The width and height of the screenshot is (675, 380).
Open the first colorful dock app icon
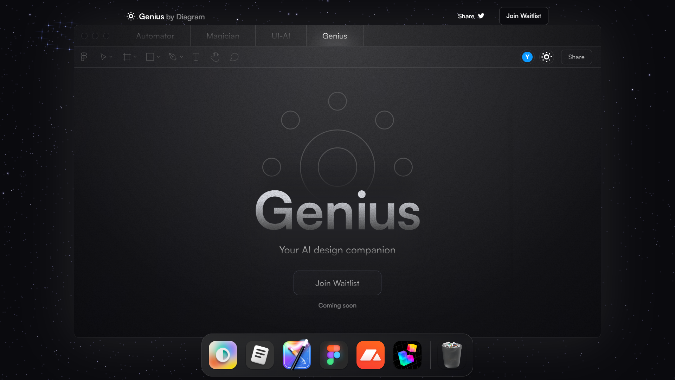click(223, 355)
